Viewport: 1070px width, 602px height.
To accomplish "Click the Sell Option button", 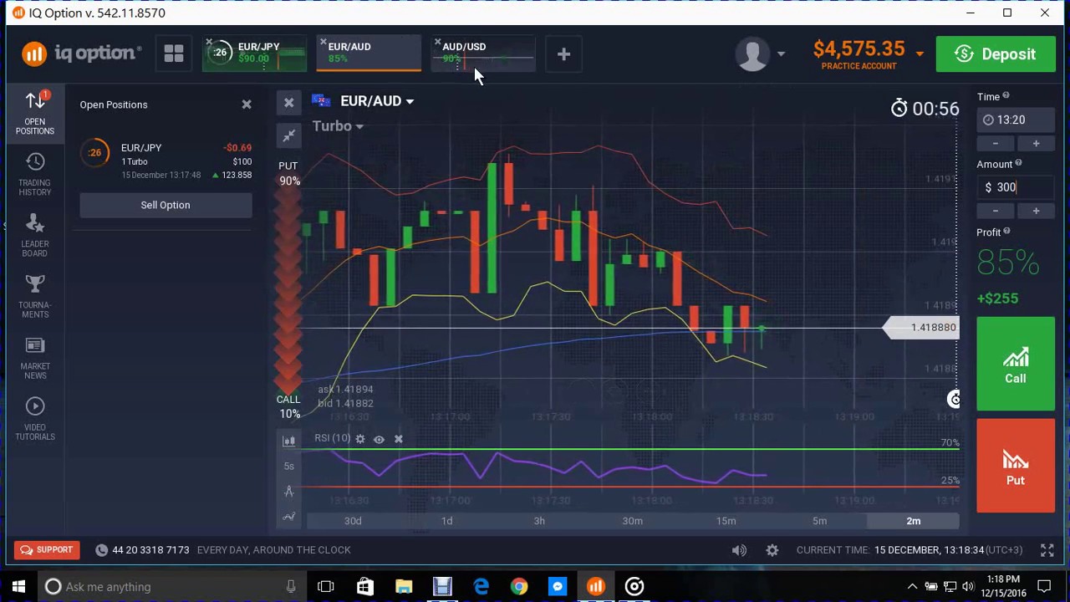I will pyautogui.click(x=166, y=205).
